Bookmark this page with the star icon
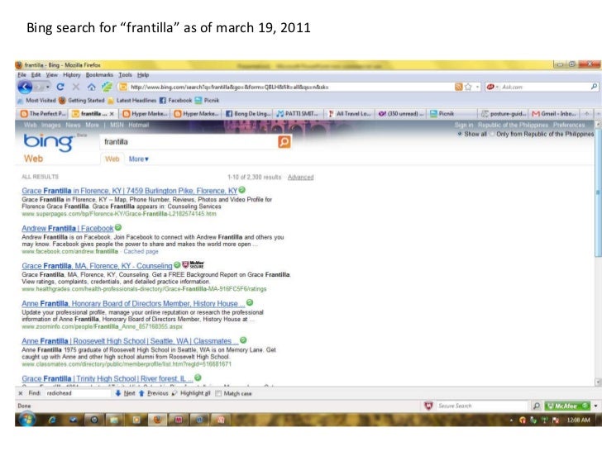 (x=468, y=87)
